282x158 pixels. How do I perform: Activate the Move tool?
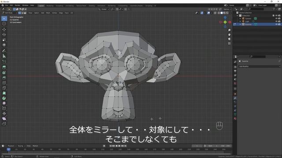tap(4, 29)
